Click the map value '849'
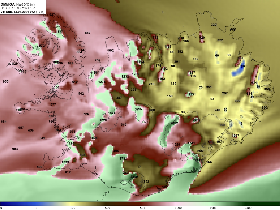The width and height of the screenshot is (280, 210). [241, 58]
